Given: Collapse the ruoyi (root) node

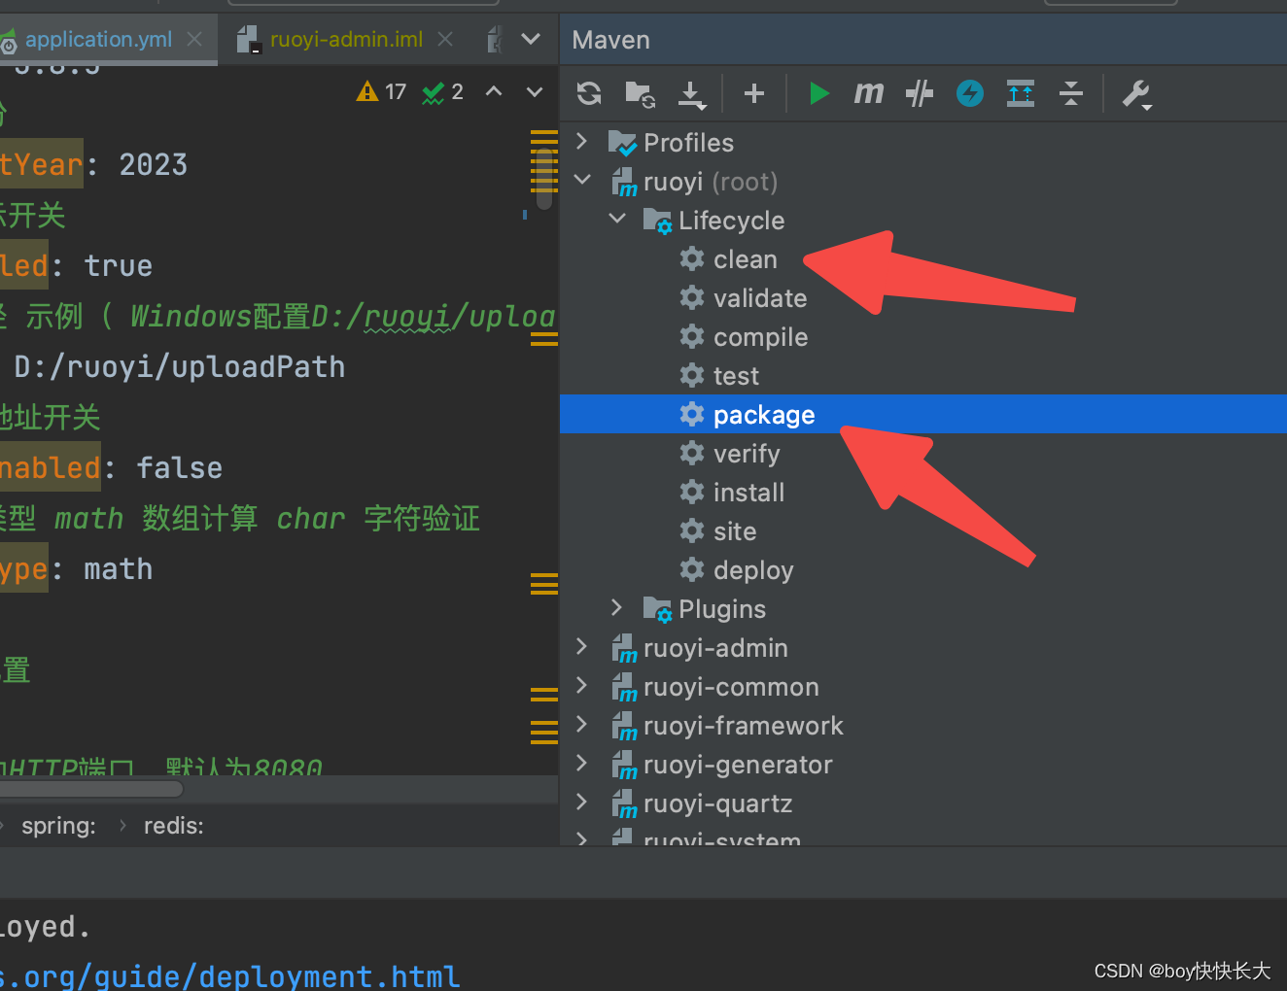Looking at the screenshot, I should (x=582, y=180).
